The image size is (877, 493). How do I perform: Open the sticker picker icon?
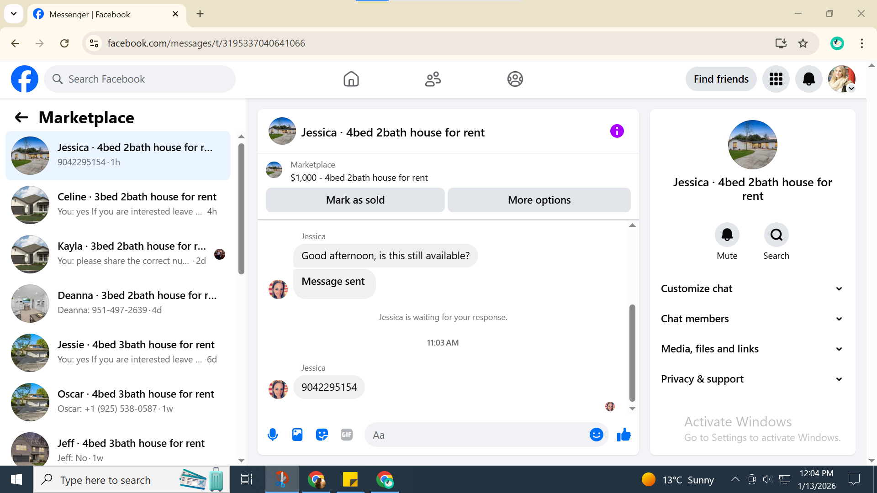322,435
